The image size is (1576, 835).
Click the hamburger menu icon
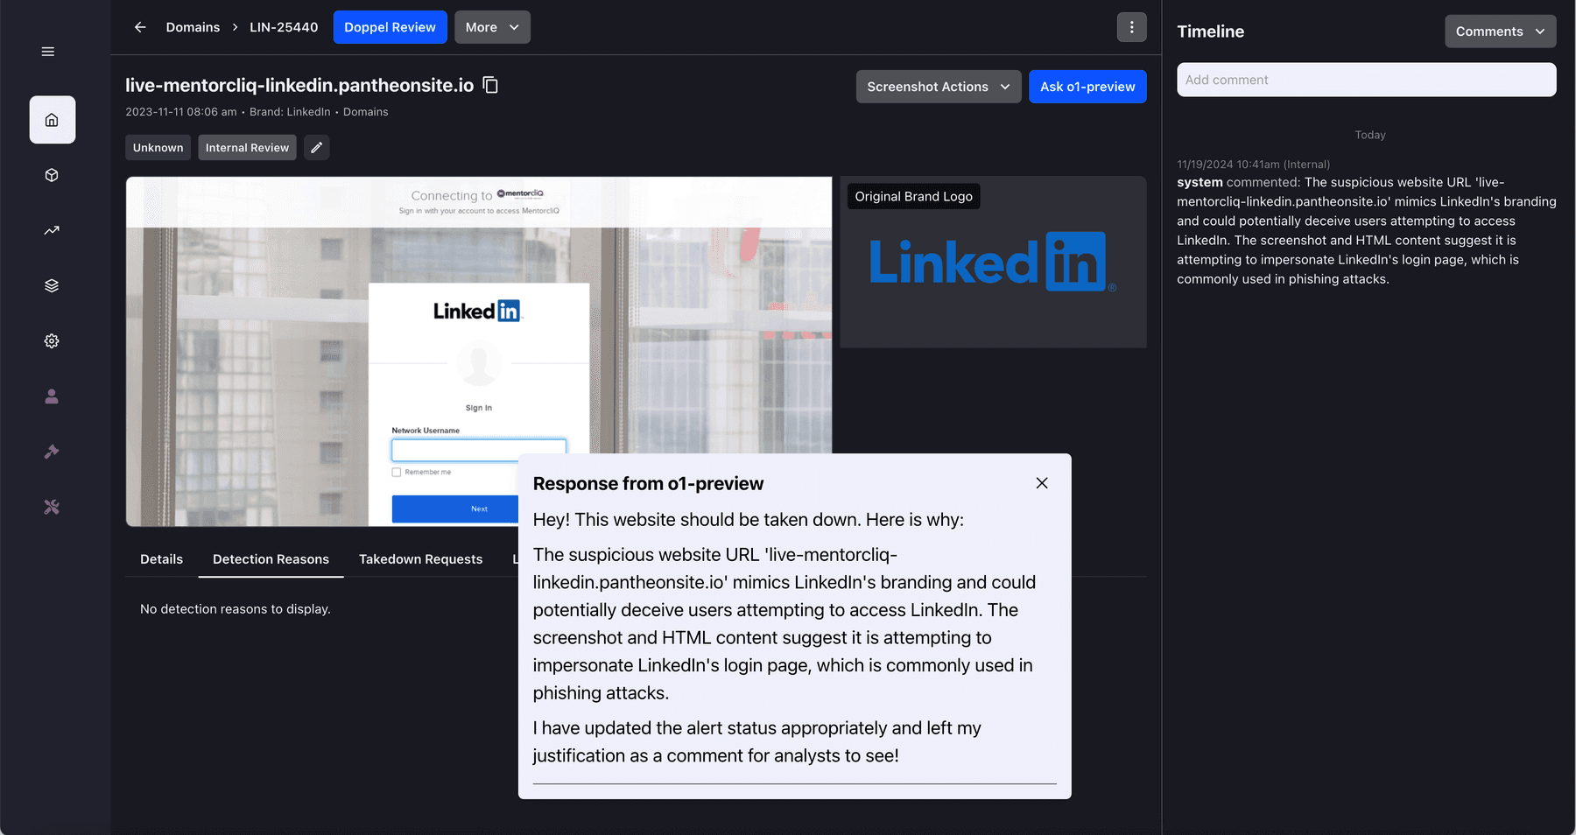[48, 52]
